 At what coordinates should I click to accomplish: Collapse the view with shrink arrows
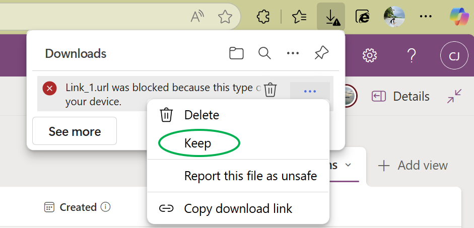click(454, 96)
